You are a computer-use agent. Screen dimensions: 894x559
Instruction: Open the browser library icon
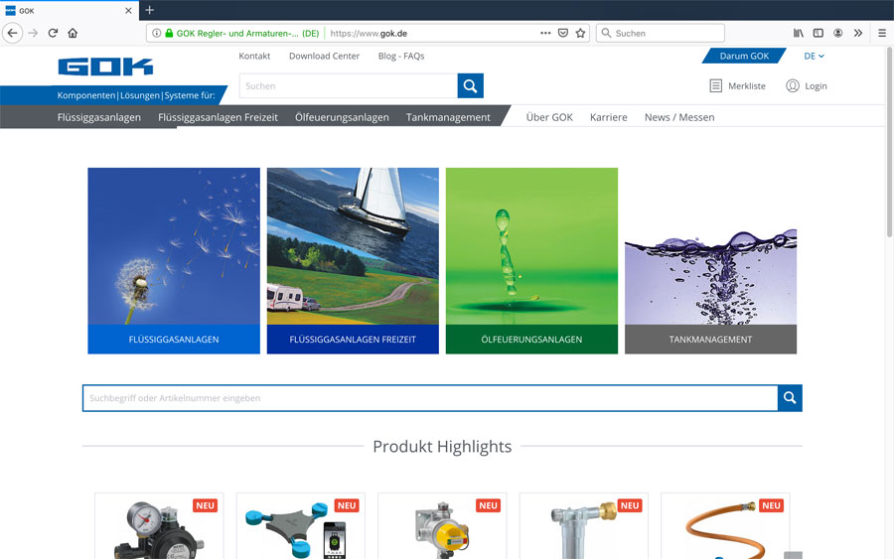click(799, 33)
